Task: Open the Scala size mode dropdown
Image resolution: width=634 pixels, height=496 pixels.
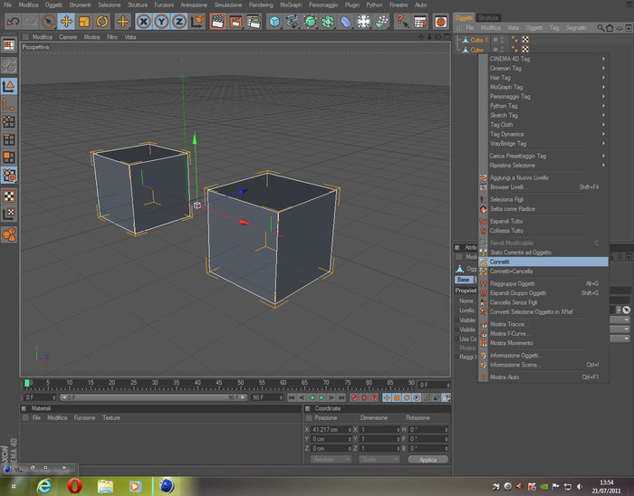Action: click(x=379, y=459)
